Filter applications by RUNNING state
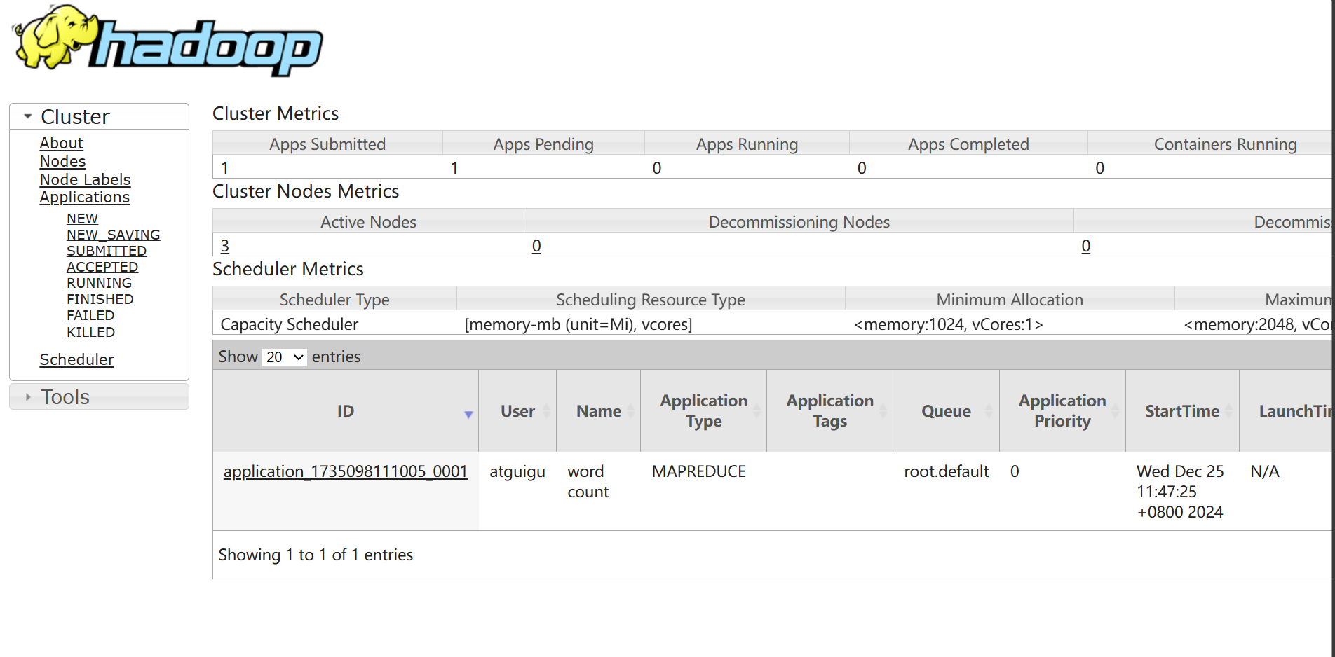This screenshot has height=657, width=1335. 99,283
